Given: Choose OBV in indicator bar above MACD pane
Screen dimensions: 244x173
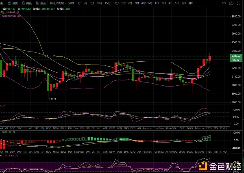Looking at the screenshot, I should pos(12,128).
